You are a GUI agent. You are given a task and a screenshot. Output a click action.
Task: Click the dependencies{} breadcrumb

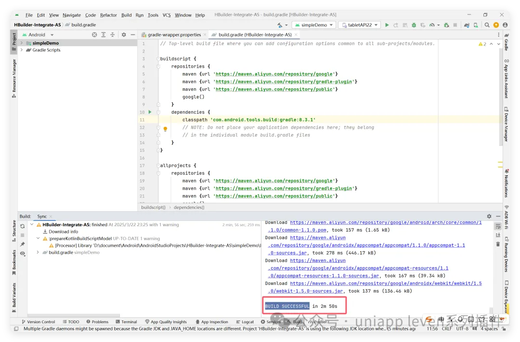pyautogui.click(x=189, y=208)
